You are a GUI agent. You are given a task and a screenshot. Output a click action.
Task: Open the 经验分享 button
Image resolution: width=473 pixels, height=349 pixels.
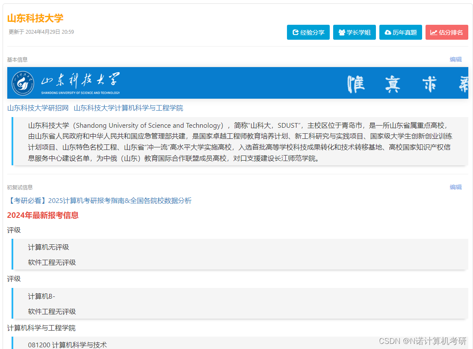[308, 32]
